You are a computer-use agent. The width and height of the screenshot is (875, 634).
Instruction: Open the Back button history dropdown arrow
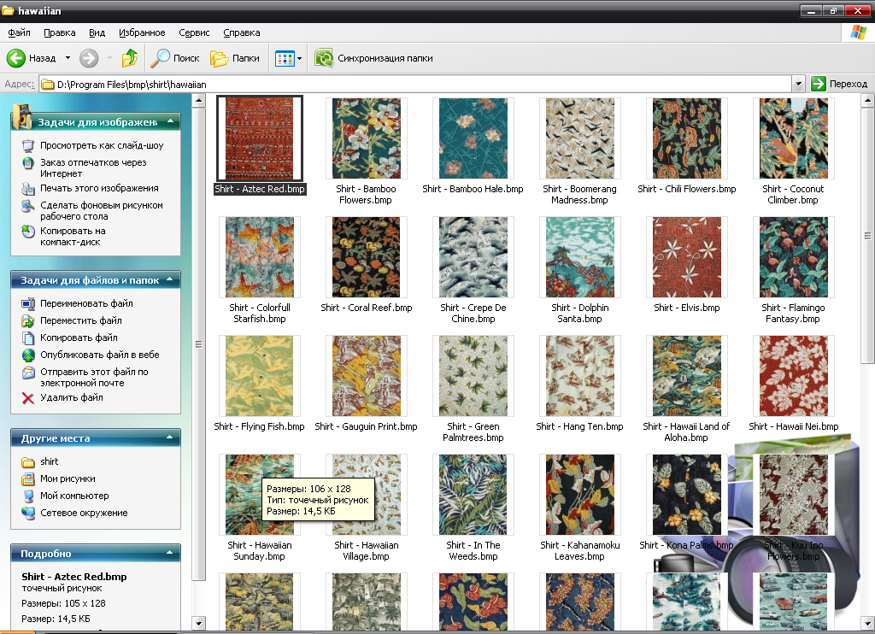coord(68,58)
